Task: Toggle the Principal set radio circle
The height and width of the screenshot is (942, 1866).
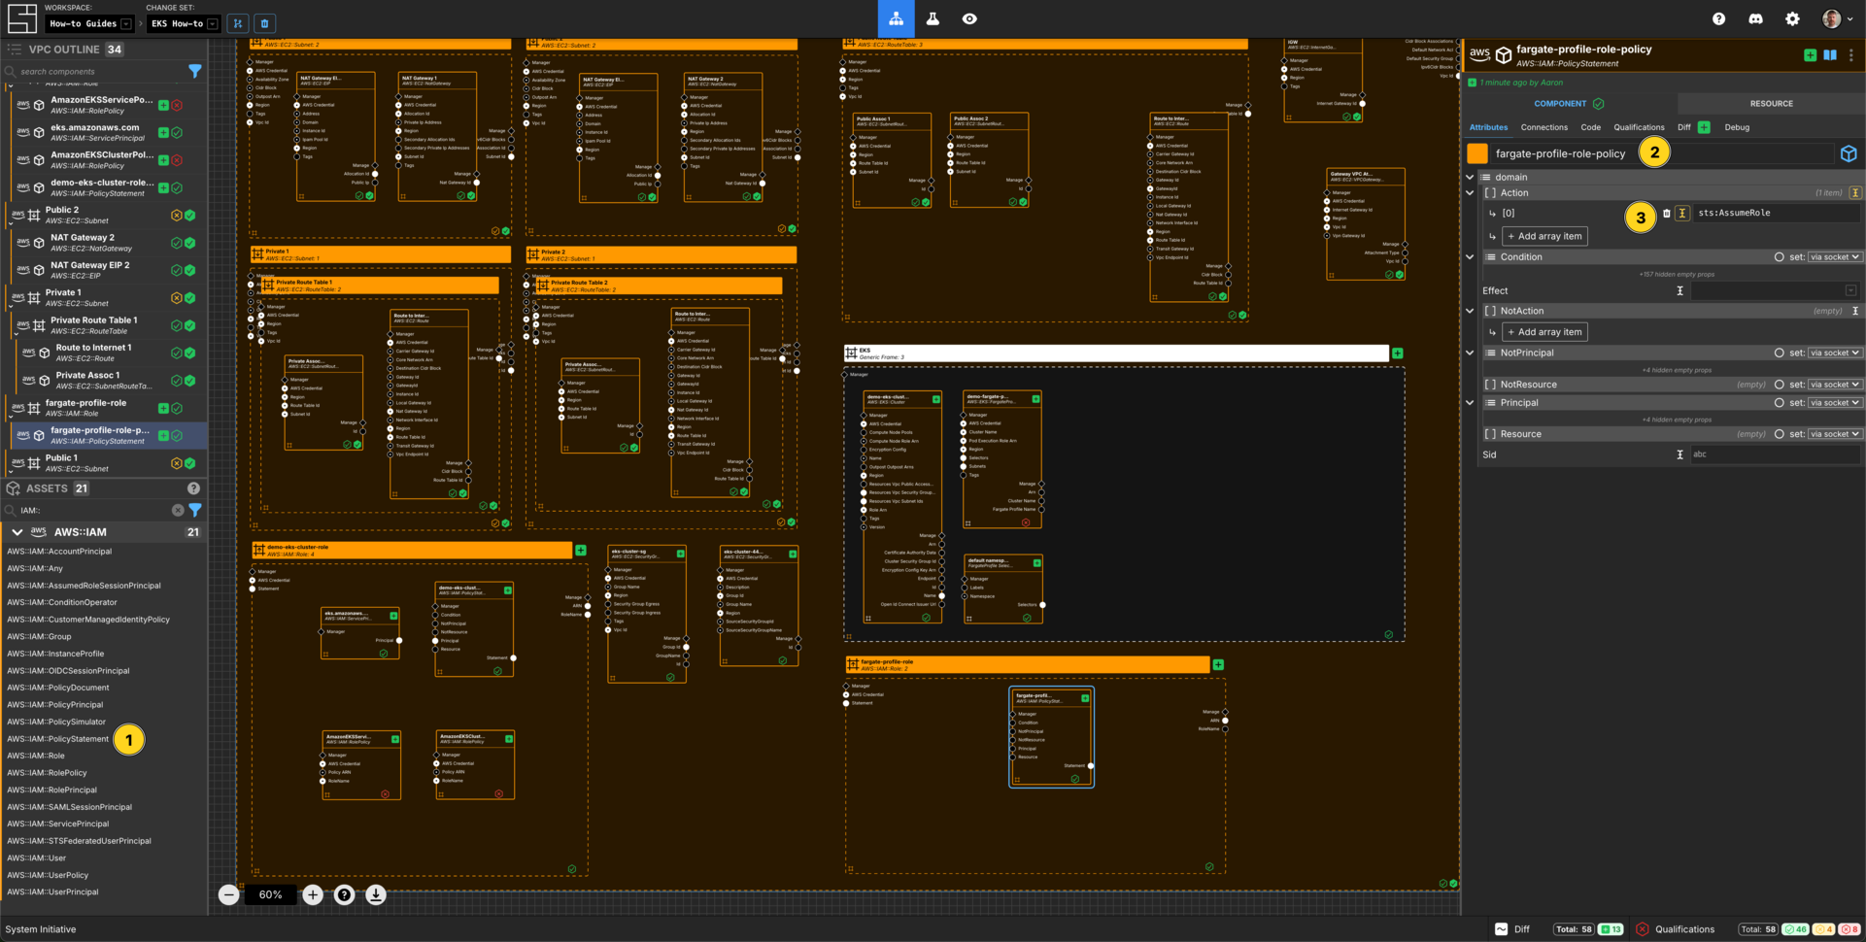Action: (1779, 403)
